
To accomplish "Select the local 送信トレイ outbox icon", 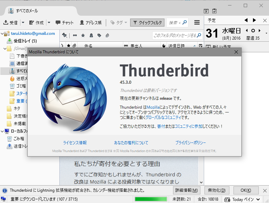I will tap(10, 146).
